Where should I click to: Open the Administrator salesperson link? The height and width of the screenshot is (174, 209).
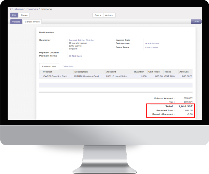pos(152,43)
